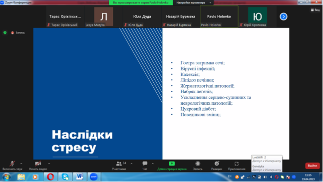Toggle the Вид view layout button

coord(316,10)
